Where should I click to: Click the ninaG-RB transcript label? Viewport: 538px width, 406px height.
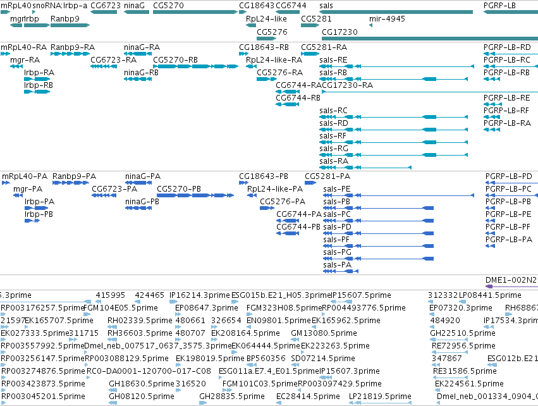click(142, 73)
